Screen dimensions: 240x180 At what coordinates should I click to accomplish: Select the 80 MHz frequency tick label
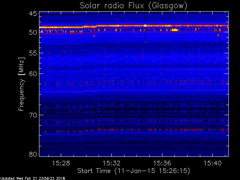coord(33,154)
